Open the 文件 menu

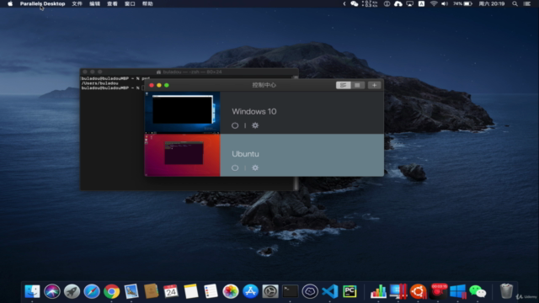pos(77,3)
